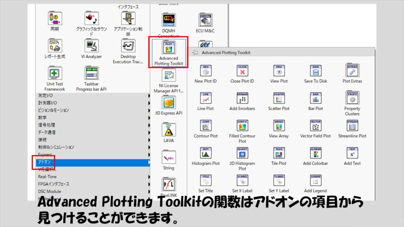
Task: Select the Filled Contour Plot icon
Action: [x=242, y=126]
